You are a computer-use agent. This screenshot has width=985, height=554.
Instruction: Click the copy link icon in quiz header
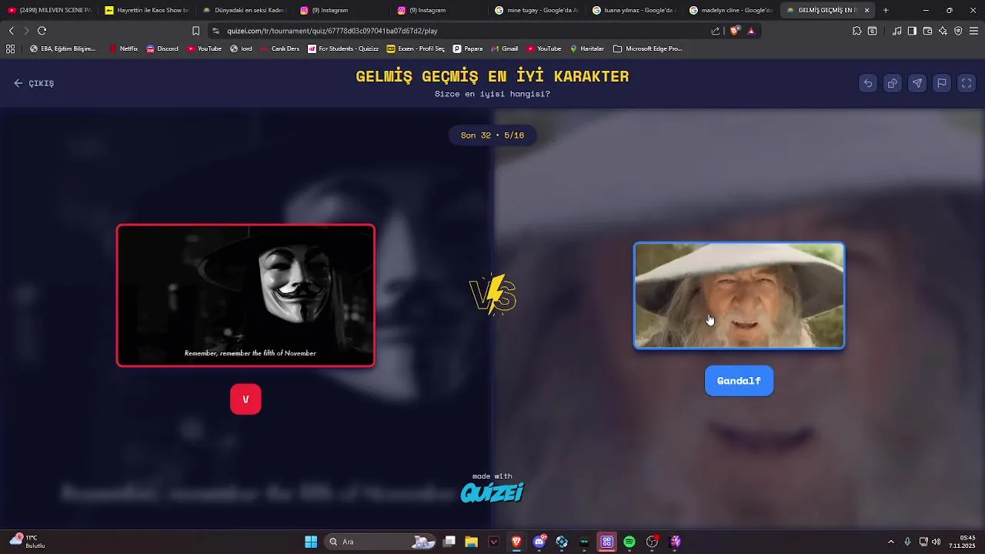click(893, 83)
